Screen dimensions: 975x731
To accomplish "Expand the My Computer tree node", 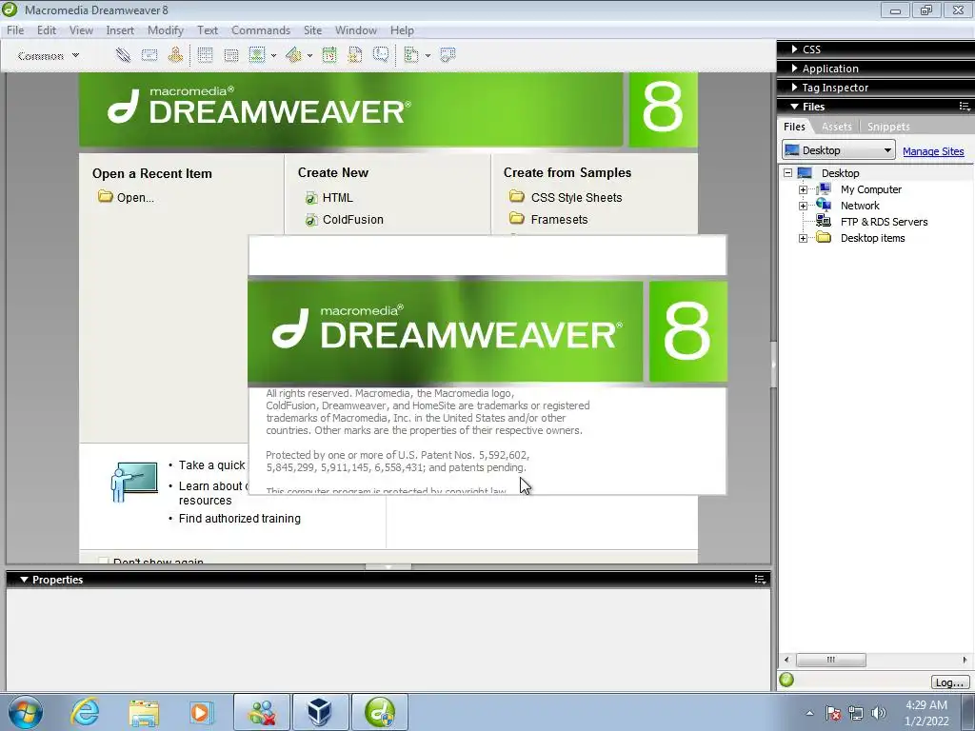I will [x=803, y=189].
